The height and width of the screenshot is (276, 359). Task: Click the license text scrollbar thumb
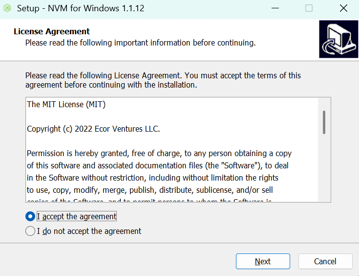pyautogui.click(x=324, y=122)
